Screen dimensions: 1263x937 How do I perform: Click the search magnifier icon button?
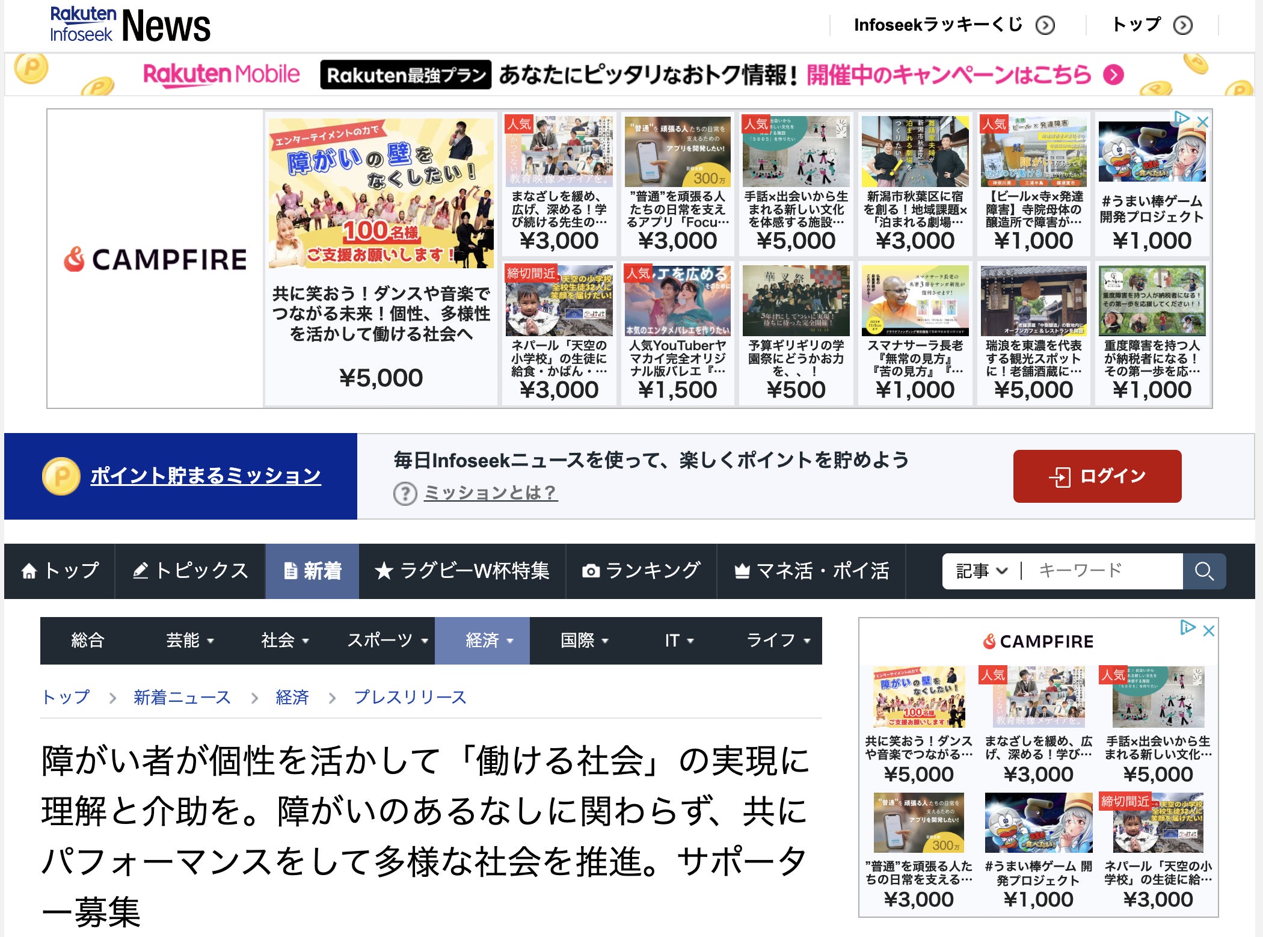click(x=1203, y=571)
